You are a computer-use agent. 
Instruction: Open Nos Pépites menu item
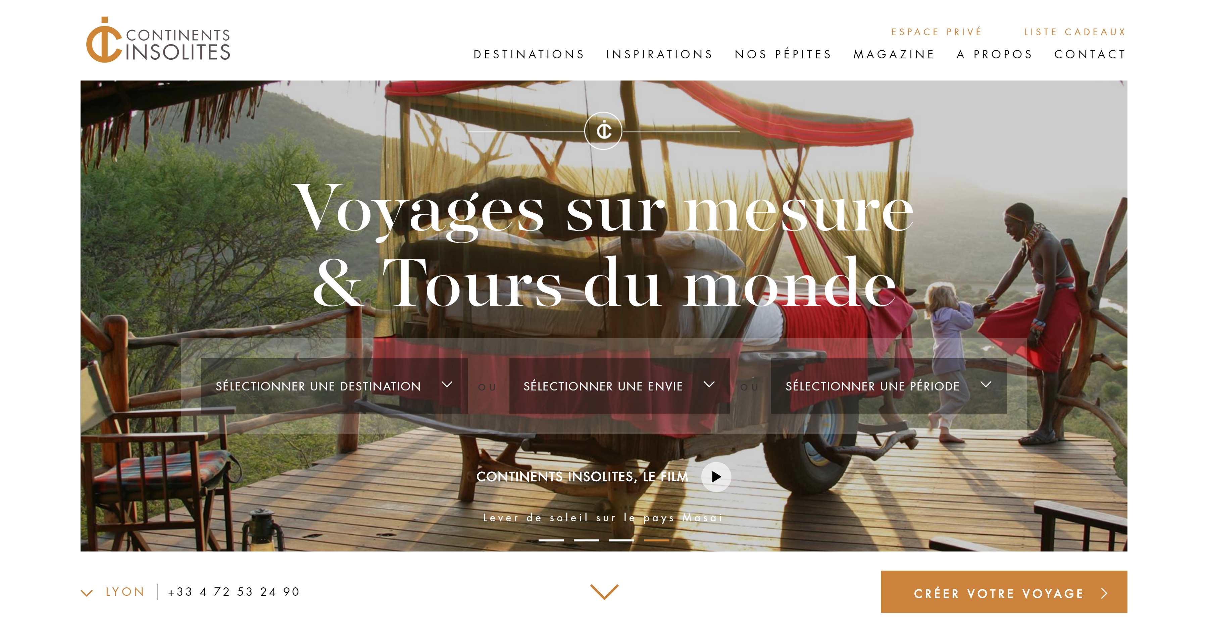tap(783, 54)
